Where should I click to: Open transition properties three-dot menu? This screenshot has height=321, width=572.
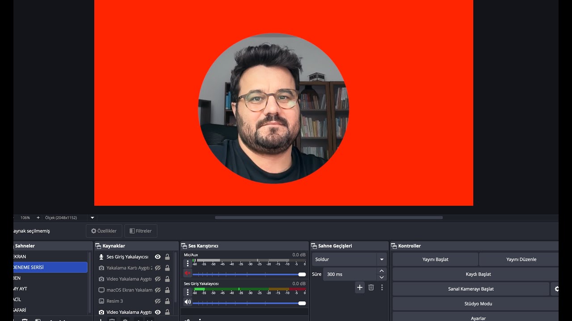point(382,288)
